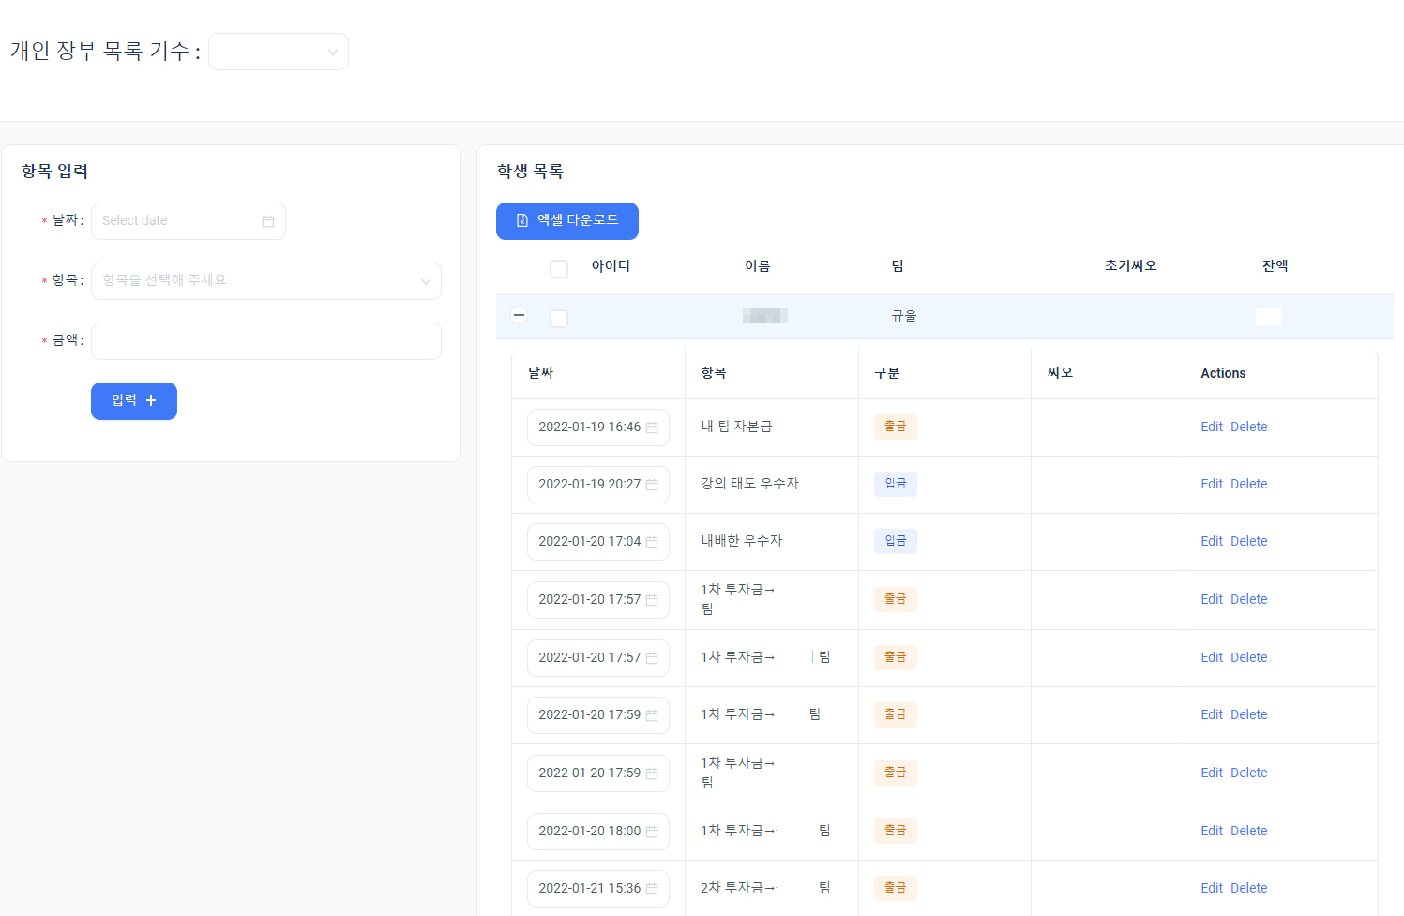Click the Select date input field
The width and height of the screenshot is (1404, 916).
click(x=188, y=221)
